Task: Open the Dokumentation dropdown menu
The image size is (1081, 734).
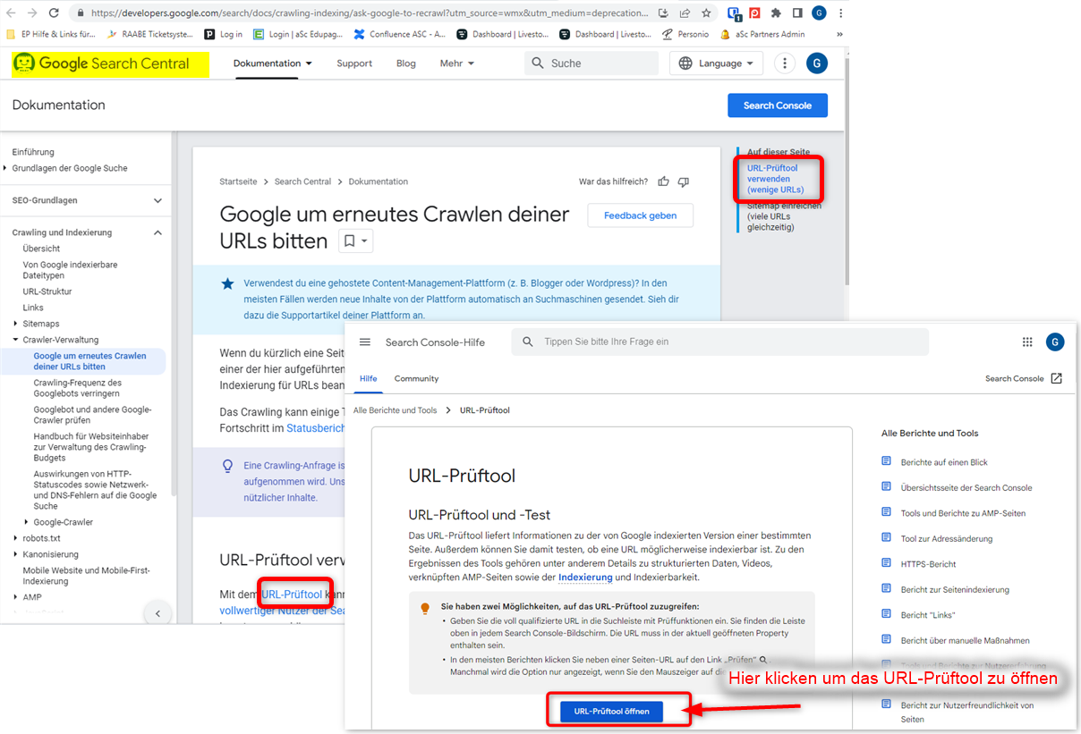Action: (273, 63)
